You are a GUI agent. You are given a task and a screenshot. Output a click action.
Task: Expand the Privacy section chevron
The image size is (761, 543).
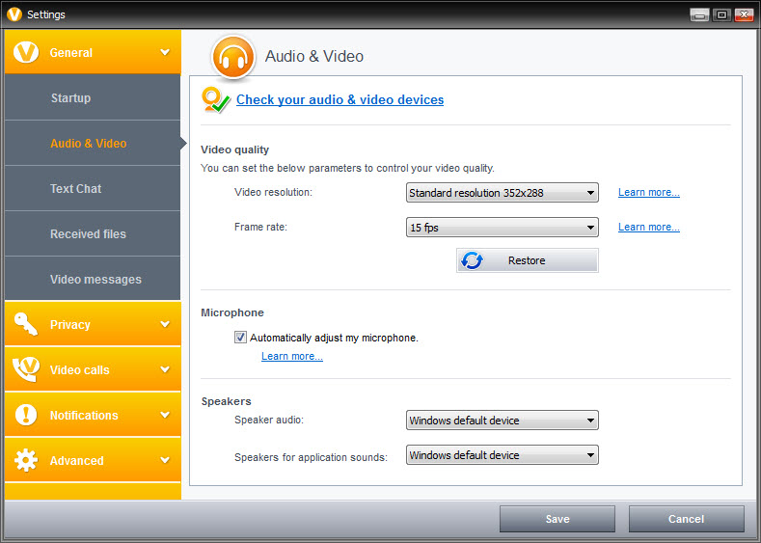click(x=165, y=324)
